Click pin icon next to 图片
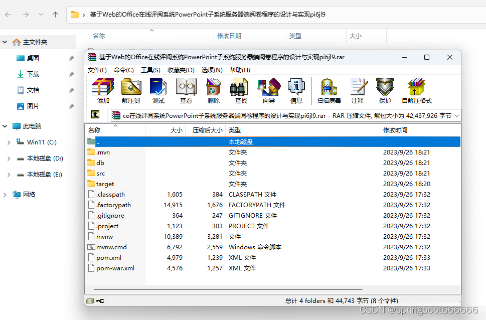This screenshot has height=320, width=486. point(71,107)
